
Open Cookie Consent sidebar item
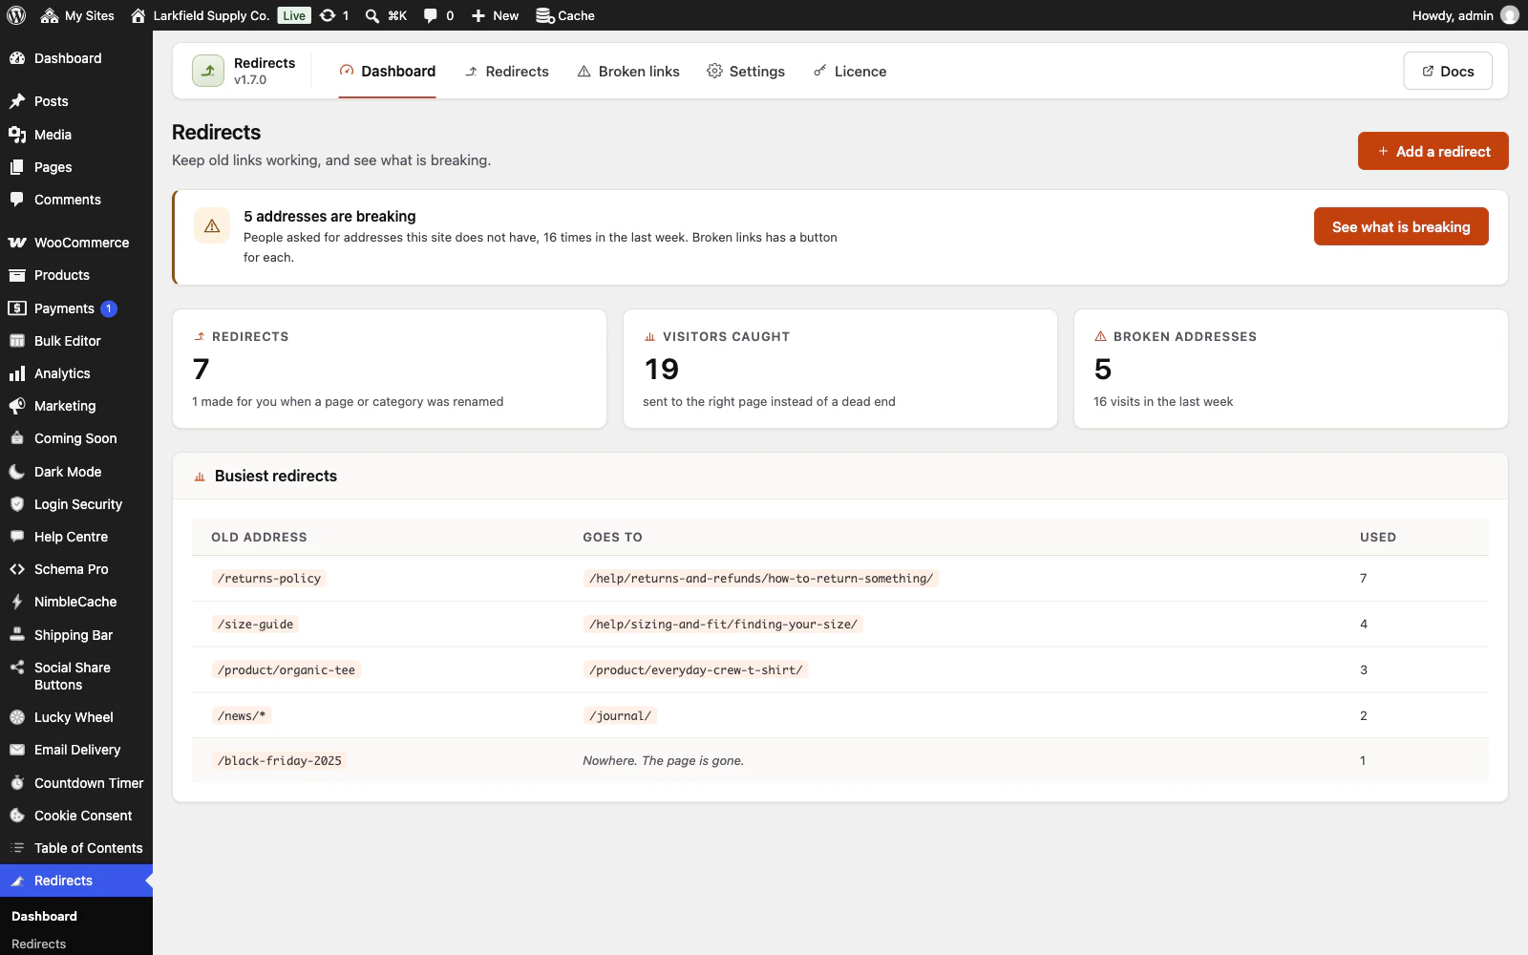tap(76, 816)
